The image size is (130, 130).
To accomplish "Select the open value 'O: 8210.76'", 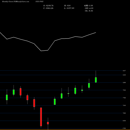I will 48,6.
